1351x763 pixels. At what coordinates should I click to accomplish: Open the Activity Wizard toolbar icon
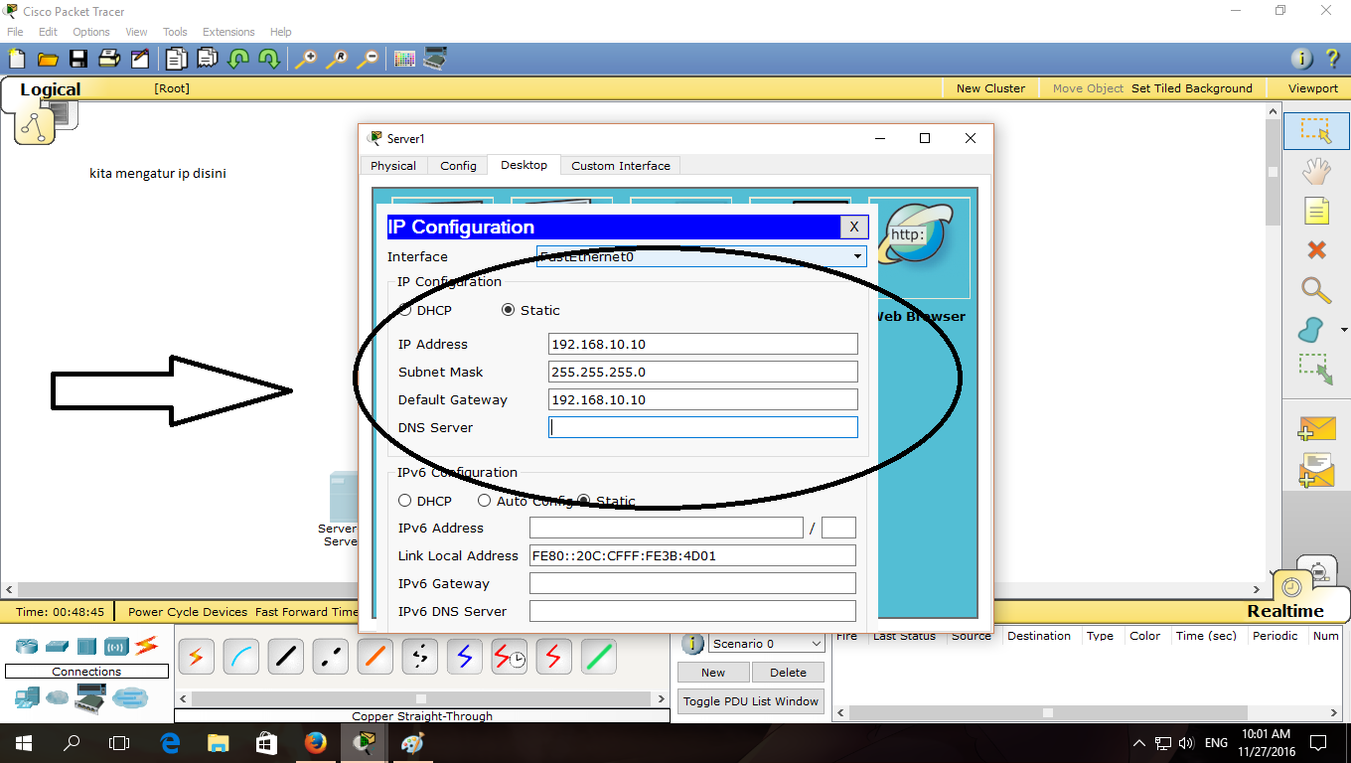139,59
